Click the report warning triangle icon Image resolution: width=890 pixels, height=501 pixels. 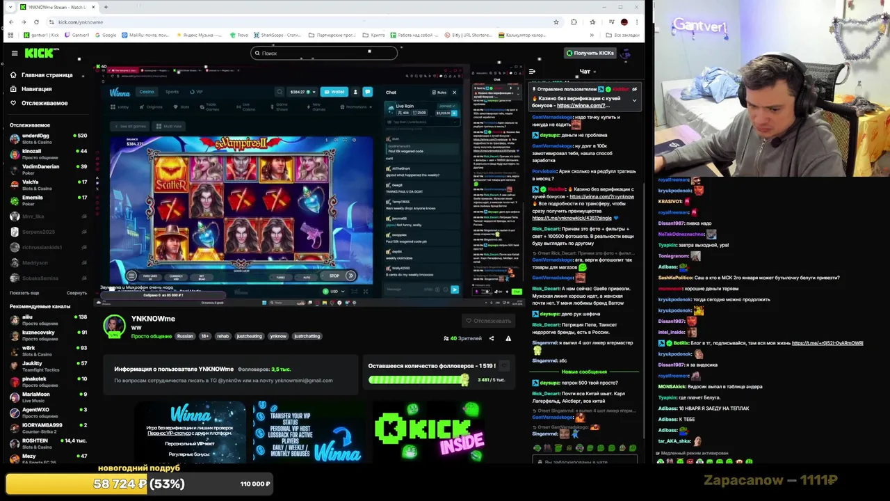coord(508,339)
